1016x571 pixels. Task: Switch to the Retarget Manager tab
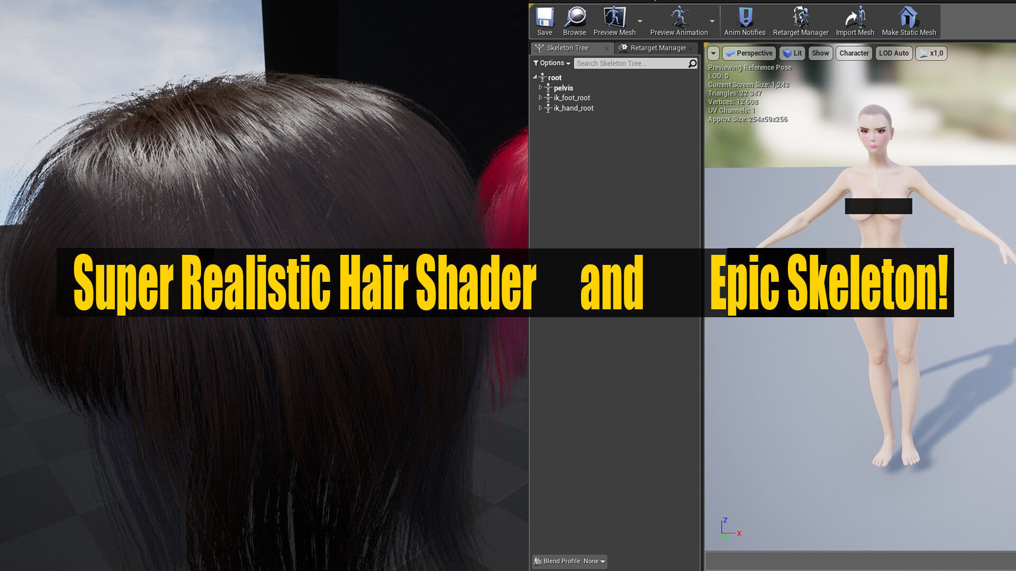(x=657, y=48)
